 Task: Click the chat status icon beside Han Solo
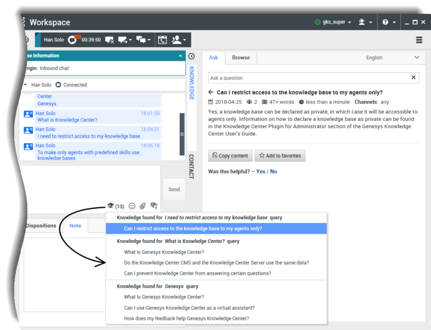[73, 40]
